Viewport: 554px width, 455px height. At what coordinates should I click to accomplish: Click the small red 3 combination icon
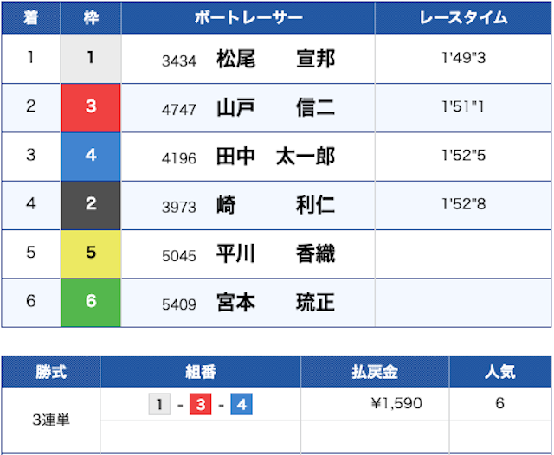(201, 404)
